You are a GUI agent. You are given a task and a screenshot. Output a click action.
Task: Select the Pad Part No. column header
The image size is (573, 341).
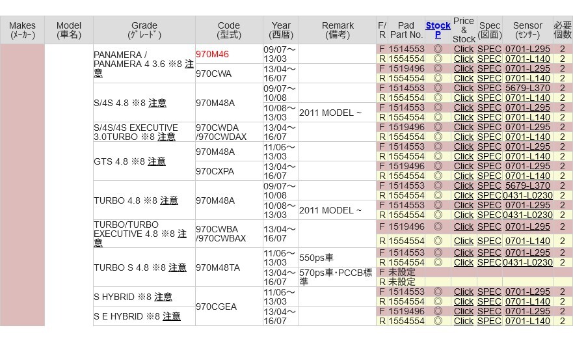coord(406,30)
